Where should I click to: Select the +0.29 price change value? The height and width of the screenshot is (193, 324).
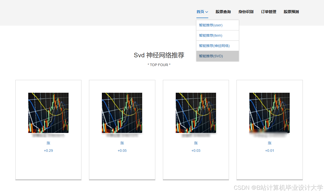click(x=48, y=151)
